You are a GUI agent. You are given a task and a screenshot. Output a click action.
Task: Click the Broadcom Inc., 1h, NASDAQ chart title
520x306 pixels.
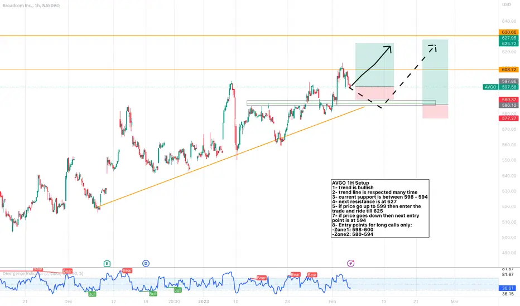(x=31, y=6)
